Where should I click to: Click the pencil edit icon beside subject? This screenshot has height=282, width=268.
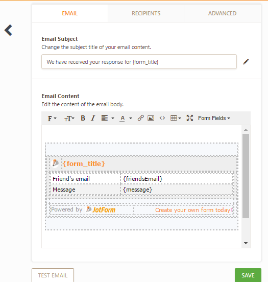246,62
